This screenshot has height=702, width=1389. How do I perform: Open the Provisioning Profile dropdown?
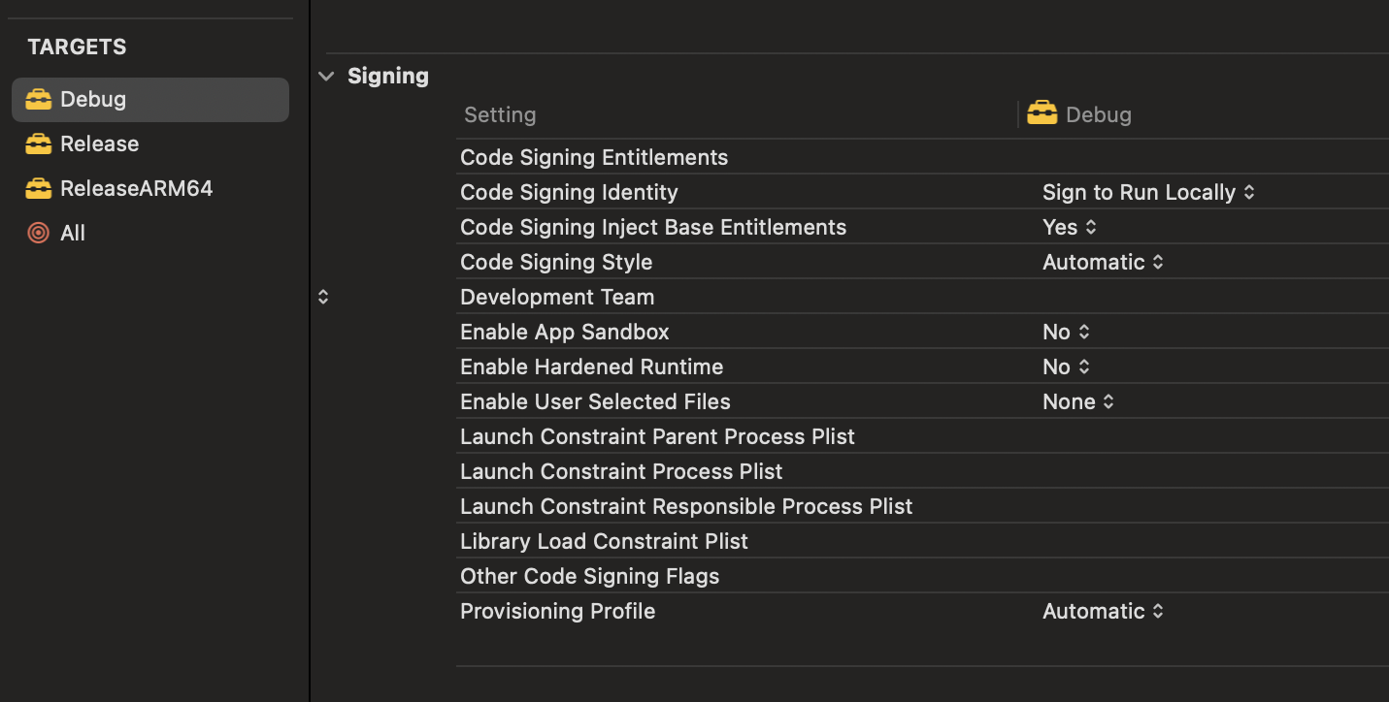(x=1103, y=611)
